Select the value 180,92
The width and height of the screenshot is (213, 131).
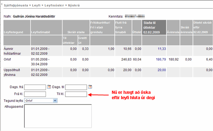tap(173, 59)
